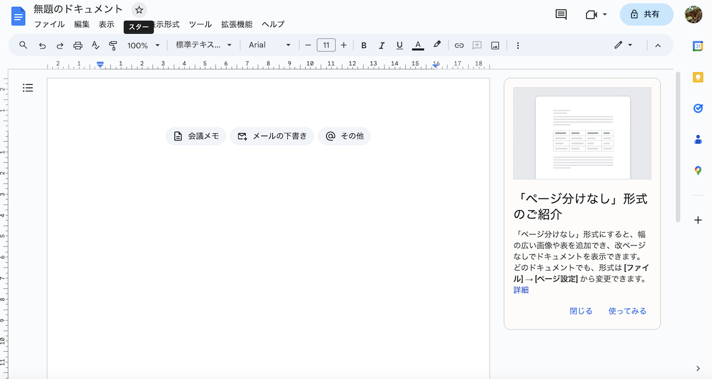
Task: Open Google Maps side panel
Action: pyautogui.click(x=698, y=171)
